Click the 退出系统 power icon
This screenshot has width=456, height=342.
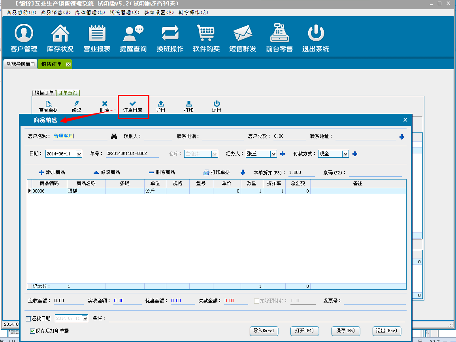tap(316, 38)
